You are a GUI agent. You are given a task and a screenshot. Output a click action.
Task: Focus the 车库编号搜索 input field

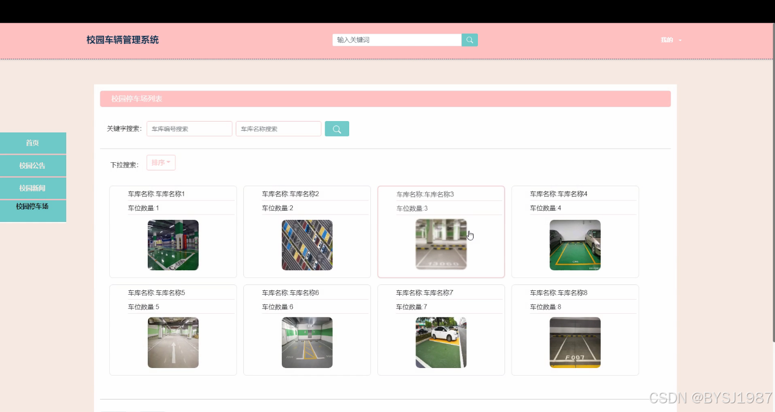[190, 129]
